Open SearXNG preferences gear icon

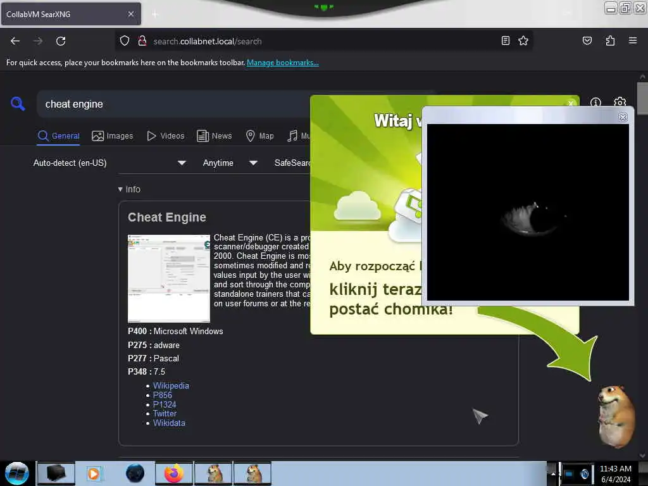pyautogui.click(x=620, y=102)
